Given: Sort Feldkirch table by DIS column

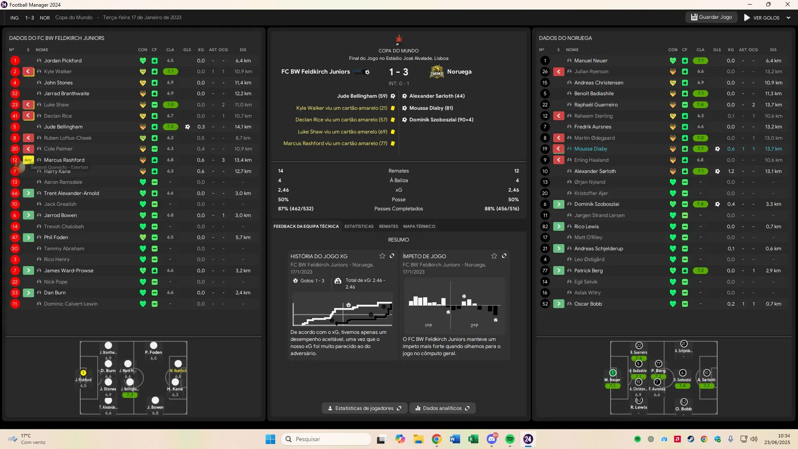Looking at the screenshot, I should point(243,50).
